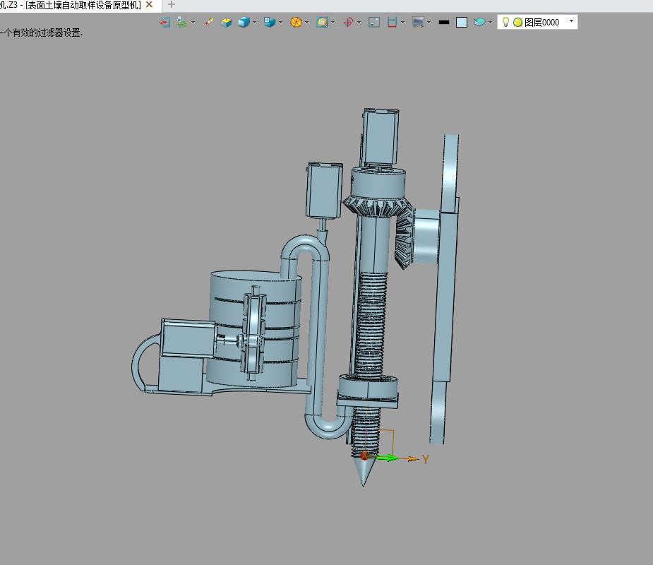
Task: Open the 图层0000 layer dropdown
Action: [x=571, y=20]
